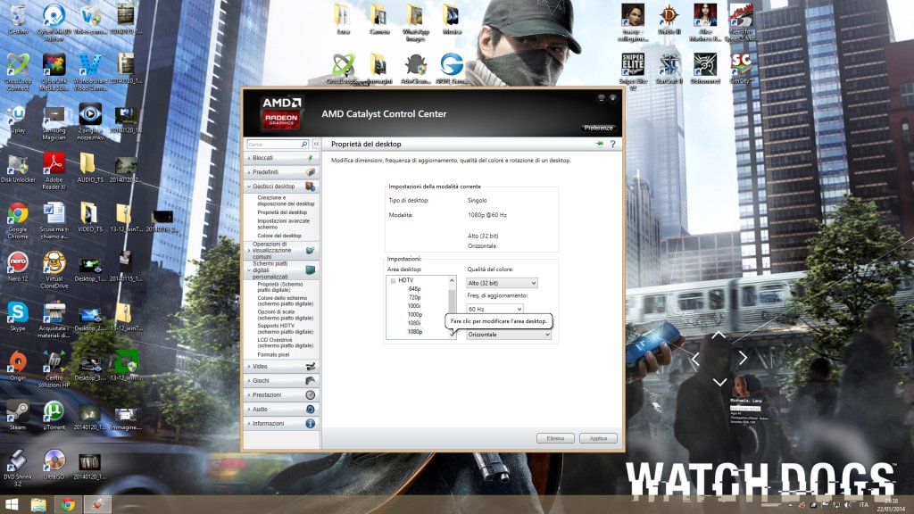Collapse the Gestisci desktop section

coord(281,187)
